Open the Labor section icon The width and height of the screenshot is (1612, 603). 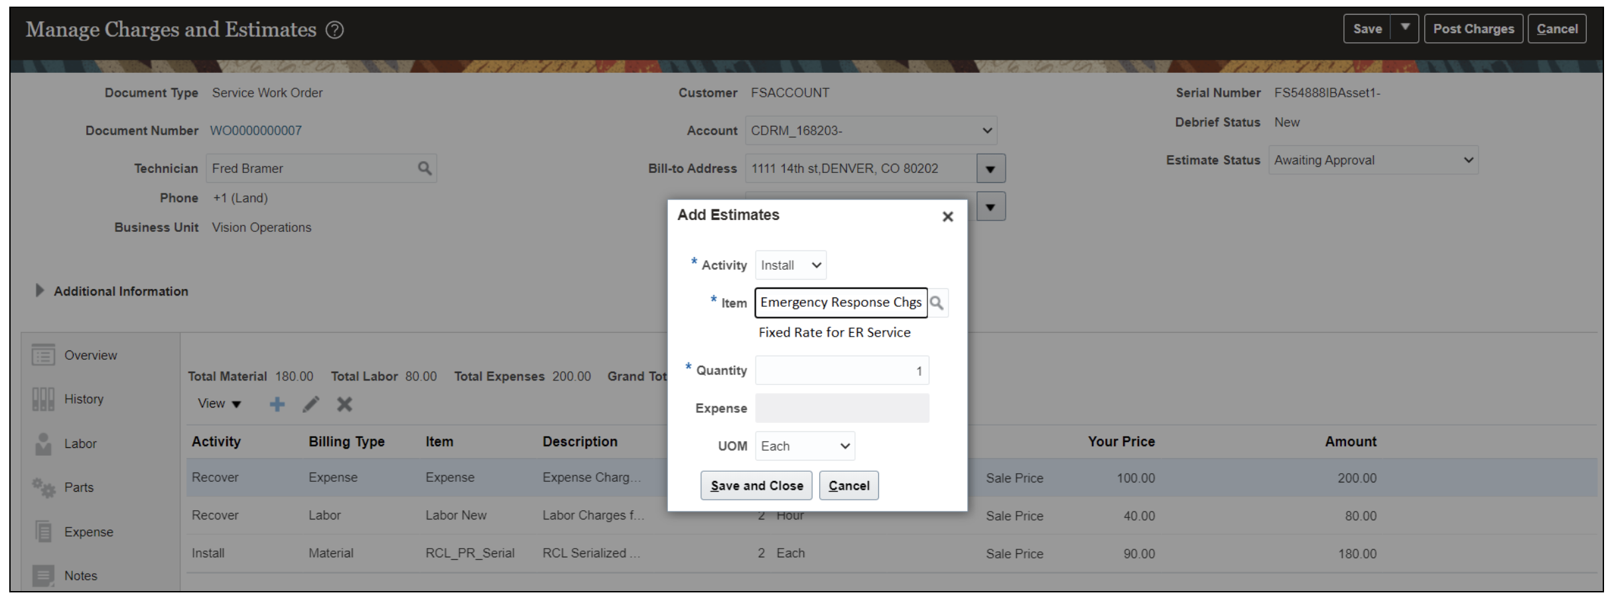point(44,444)
